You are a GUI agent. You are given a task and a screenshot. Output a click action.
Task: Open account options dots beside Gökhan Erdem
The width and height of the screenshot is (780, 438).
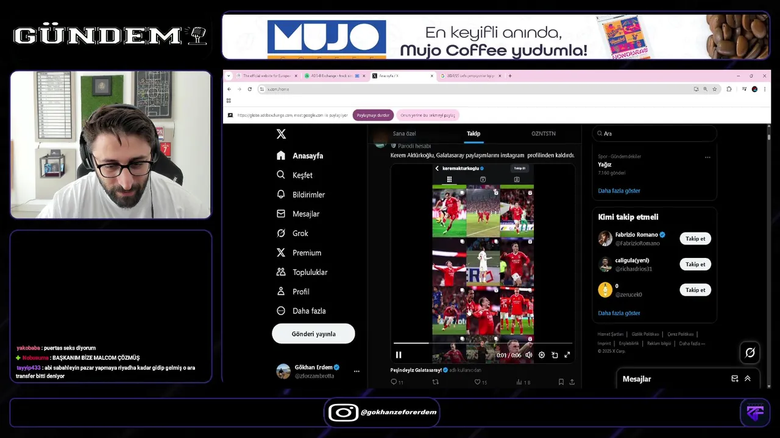coord(356,371)
